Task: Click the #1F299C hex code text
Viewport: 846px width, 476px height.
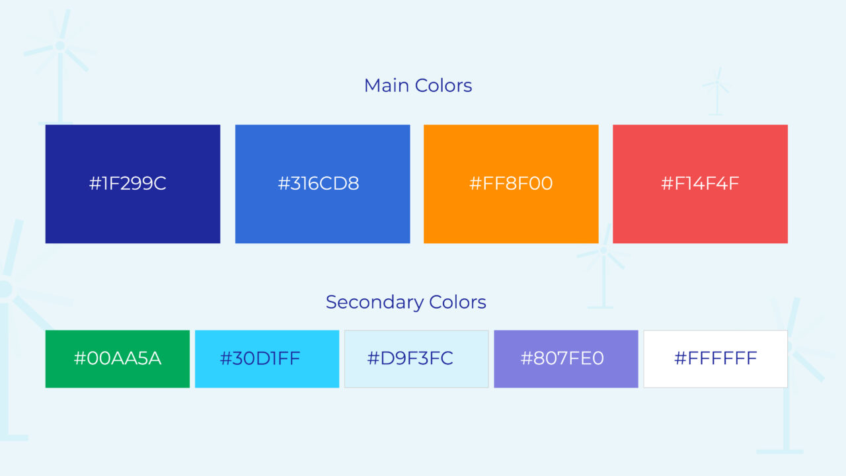Action: pyautogui.click(x=128, y=184)
